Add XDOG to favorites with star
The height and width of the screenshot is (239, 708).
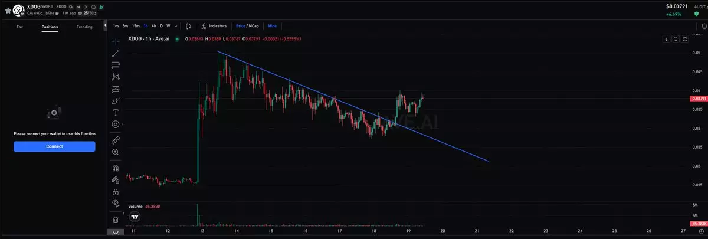coord(8,10)
